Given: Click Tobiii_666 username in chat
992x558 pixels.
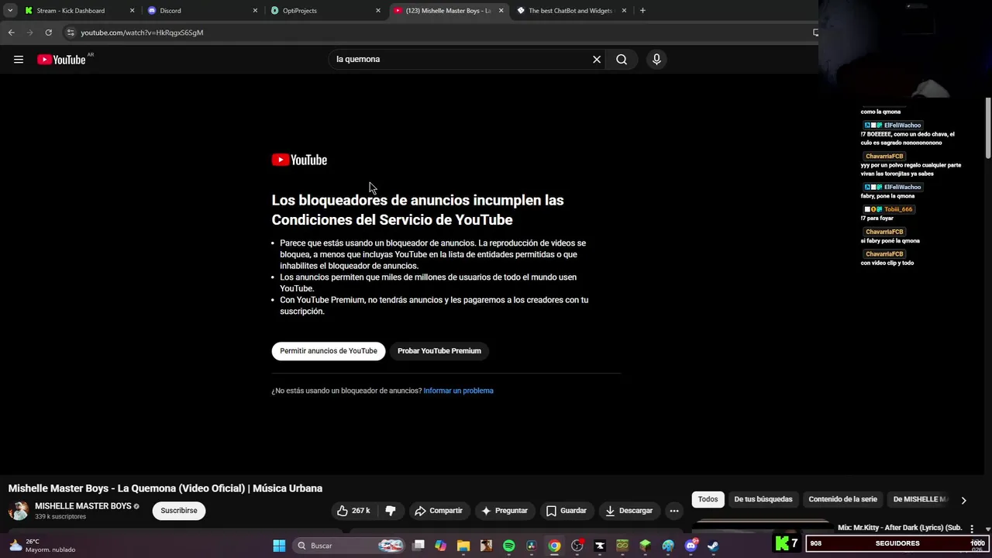Looking at the screenshot, I should [898, 209].
